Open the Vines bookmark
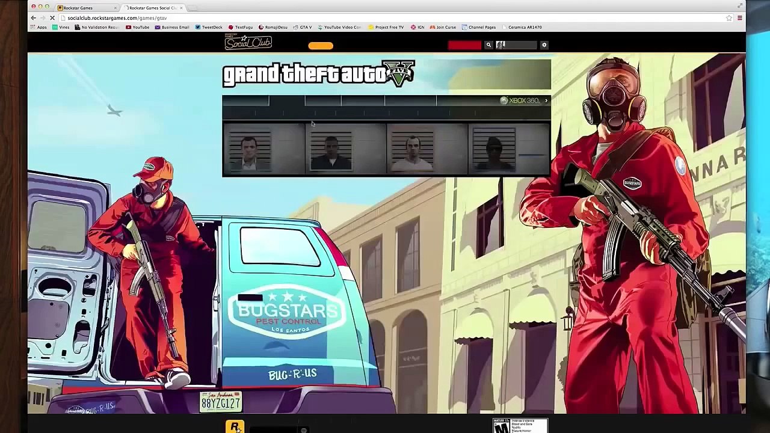 pos(61,27)
